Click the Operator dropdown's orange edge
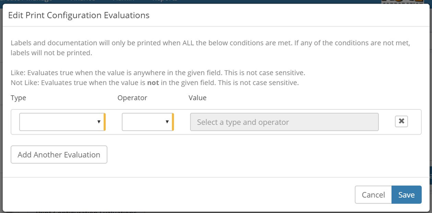 pos(173,122)
